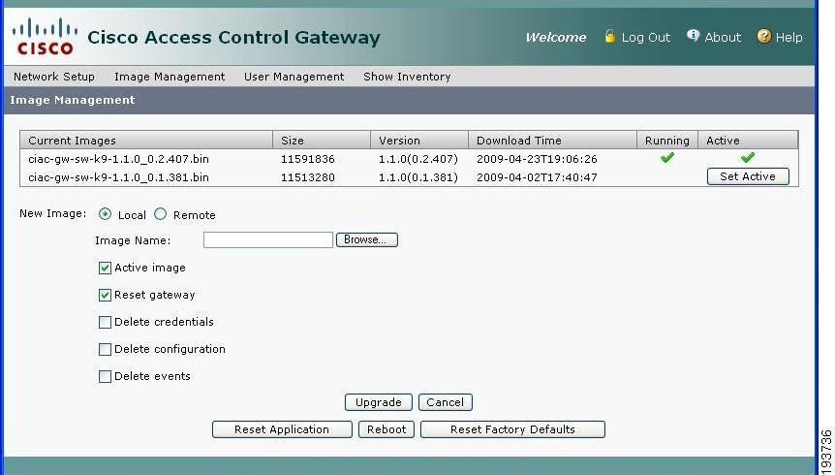Select the Local radio button
Image resolution: width=835 pixels, height=475 pixels.
pyautogui.click(x=106, y=215)
